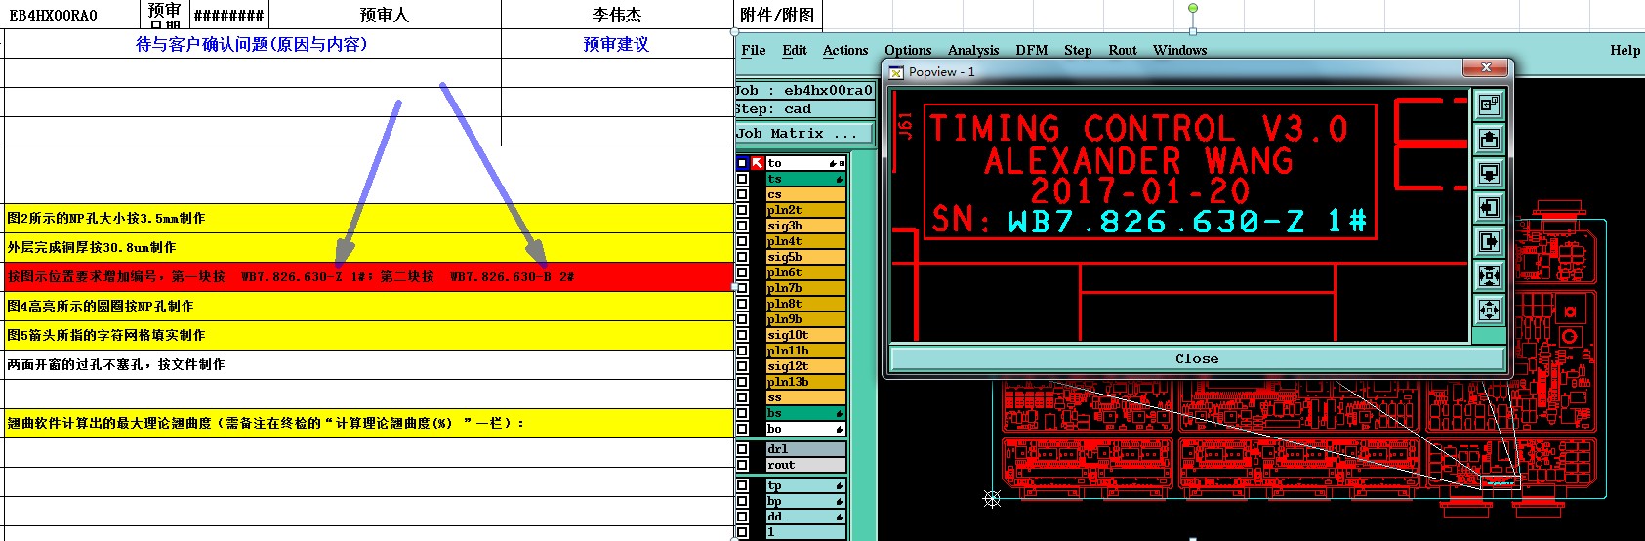Open the Edit menu
The height and width of the screenshot is (541, 1645).
point(795,50)
